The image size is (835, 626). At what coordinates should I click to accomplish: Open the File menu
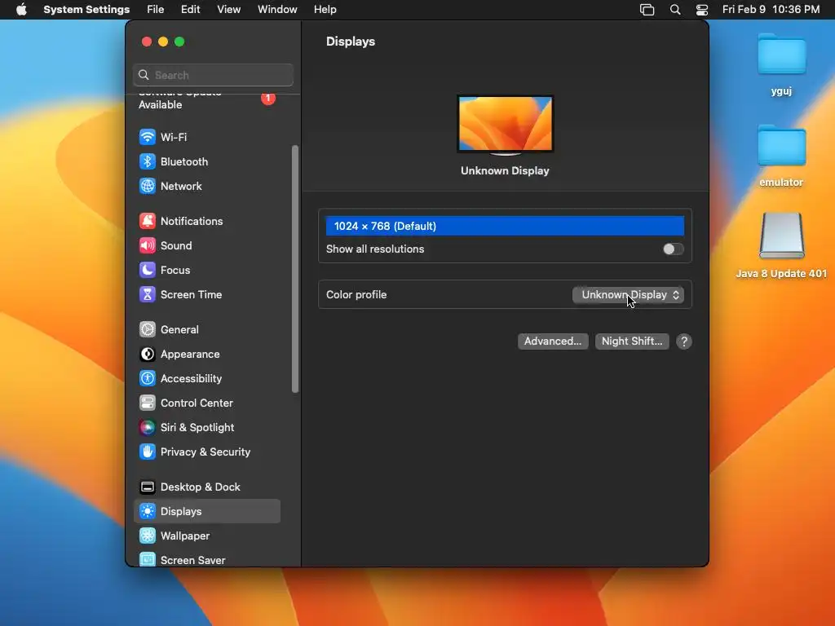pyautogui.click(x=156, y=10)
